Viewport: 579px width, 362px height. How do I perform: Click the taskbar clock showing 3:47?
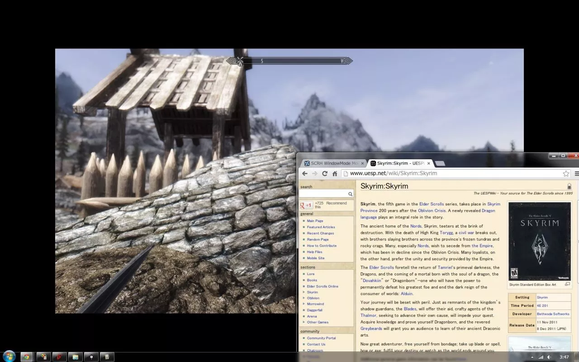pos(564,357)
